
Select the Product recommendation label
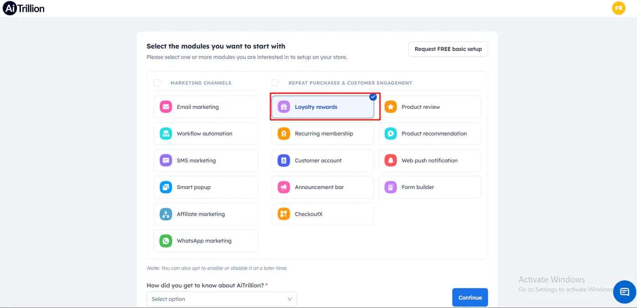click(x=434, y=134)
